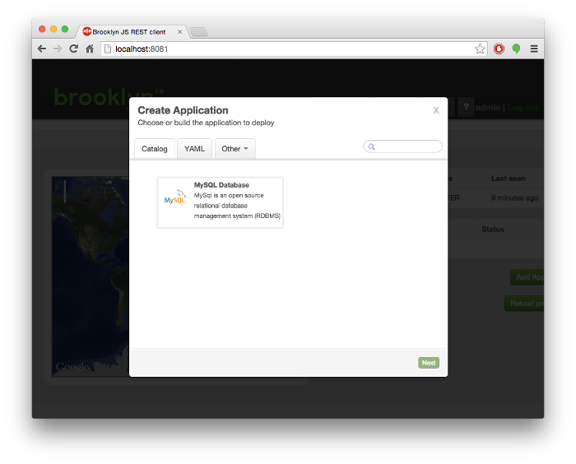Expand the Other dropdown tab
The width and height of the screenshot is (576, 464).
tap(235, 149)
